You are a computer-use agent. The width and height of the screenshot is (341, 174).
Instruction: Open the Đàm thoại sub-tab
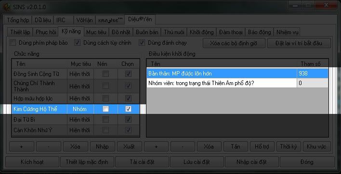click(231, 32)
